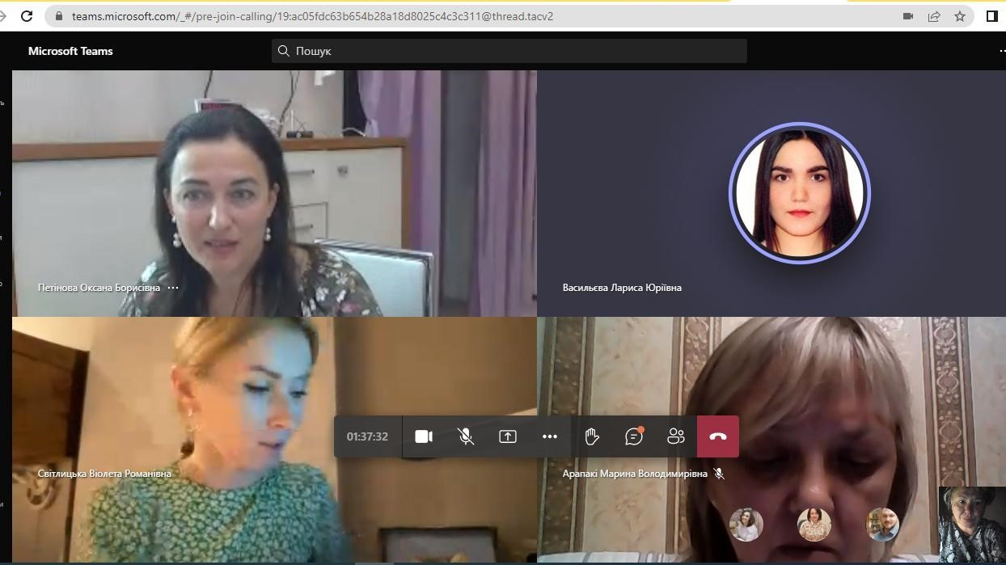Click the site lock icon in address bar
This screenshot has width=1006, height=565.
(x=58, y=16)
